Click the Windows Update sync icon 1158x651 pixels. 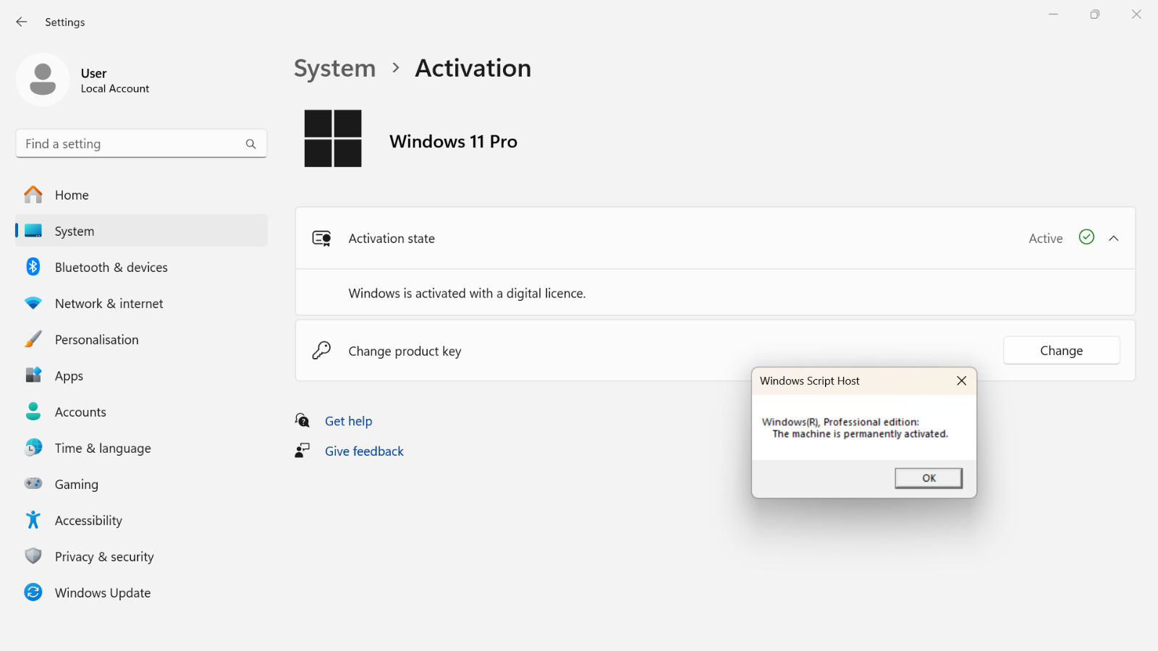coord(33,592)
